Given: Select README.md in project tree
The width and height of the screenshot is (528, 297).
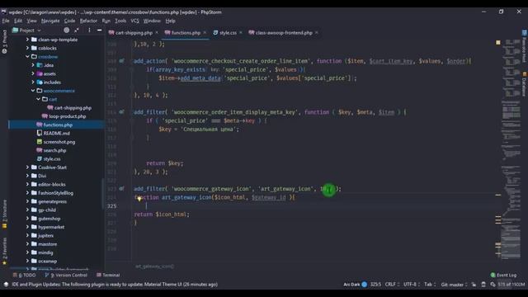Looking at the screenshot, I should [x=56, y=134].
